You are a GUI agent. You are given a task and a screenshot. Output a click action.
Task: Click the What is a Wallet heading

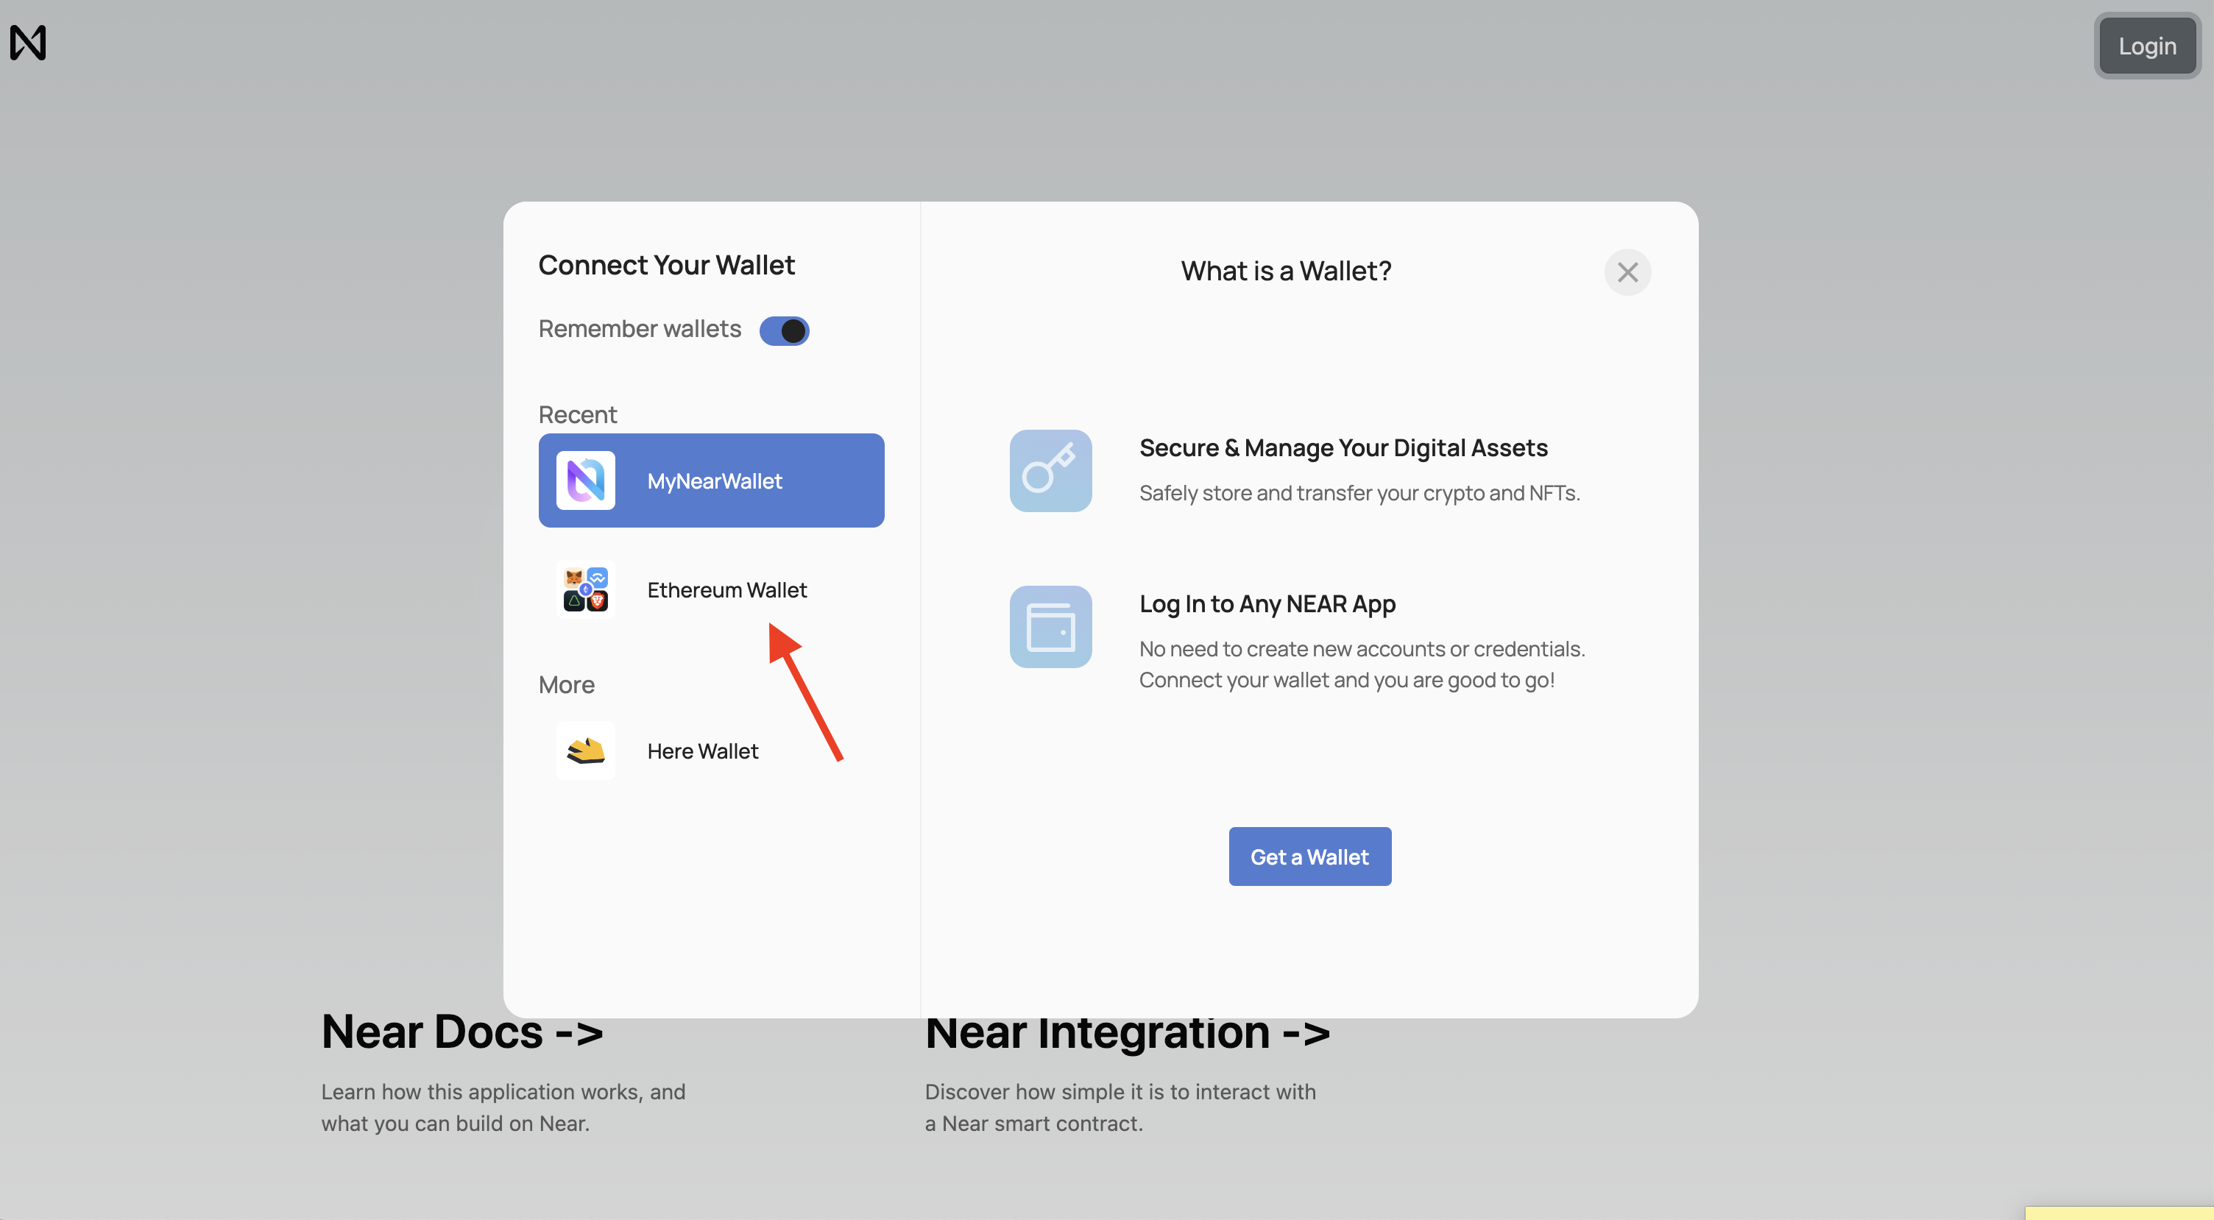[x=1286, y=272]
